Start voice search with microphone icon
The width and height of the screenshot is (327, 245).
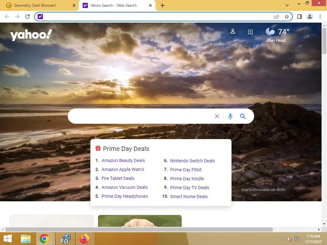click(231, 116)
